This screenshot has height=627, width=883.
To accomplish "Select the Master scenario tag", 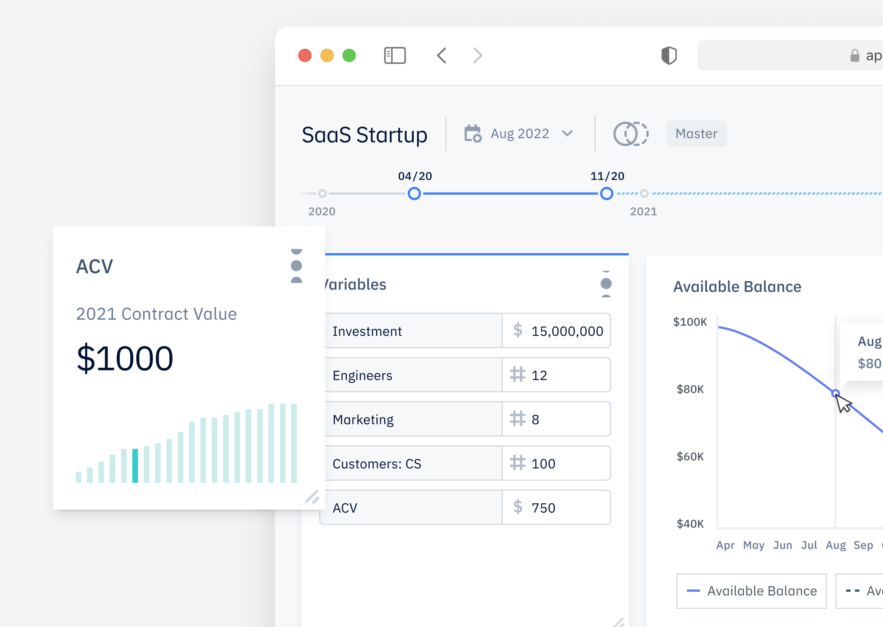I will coord(696,134).
